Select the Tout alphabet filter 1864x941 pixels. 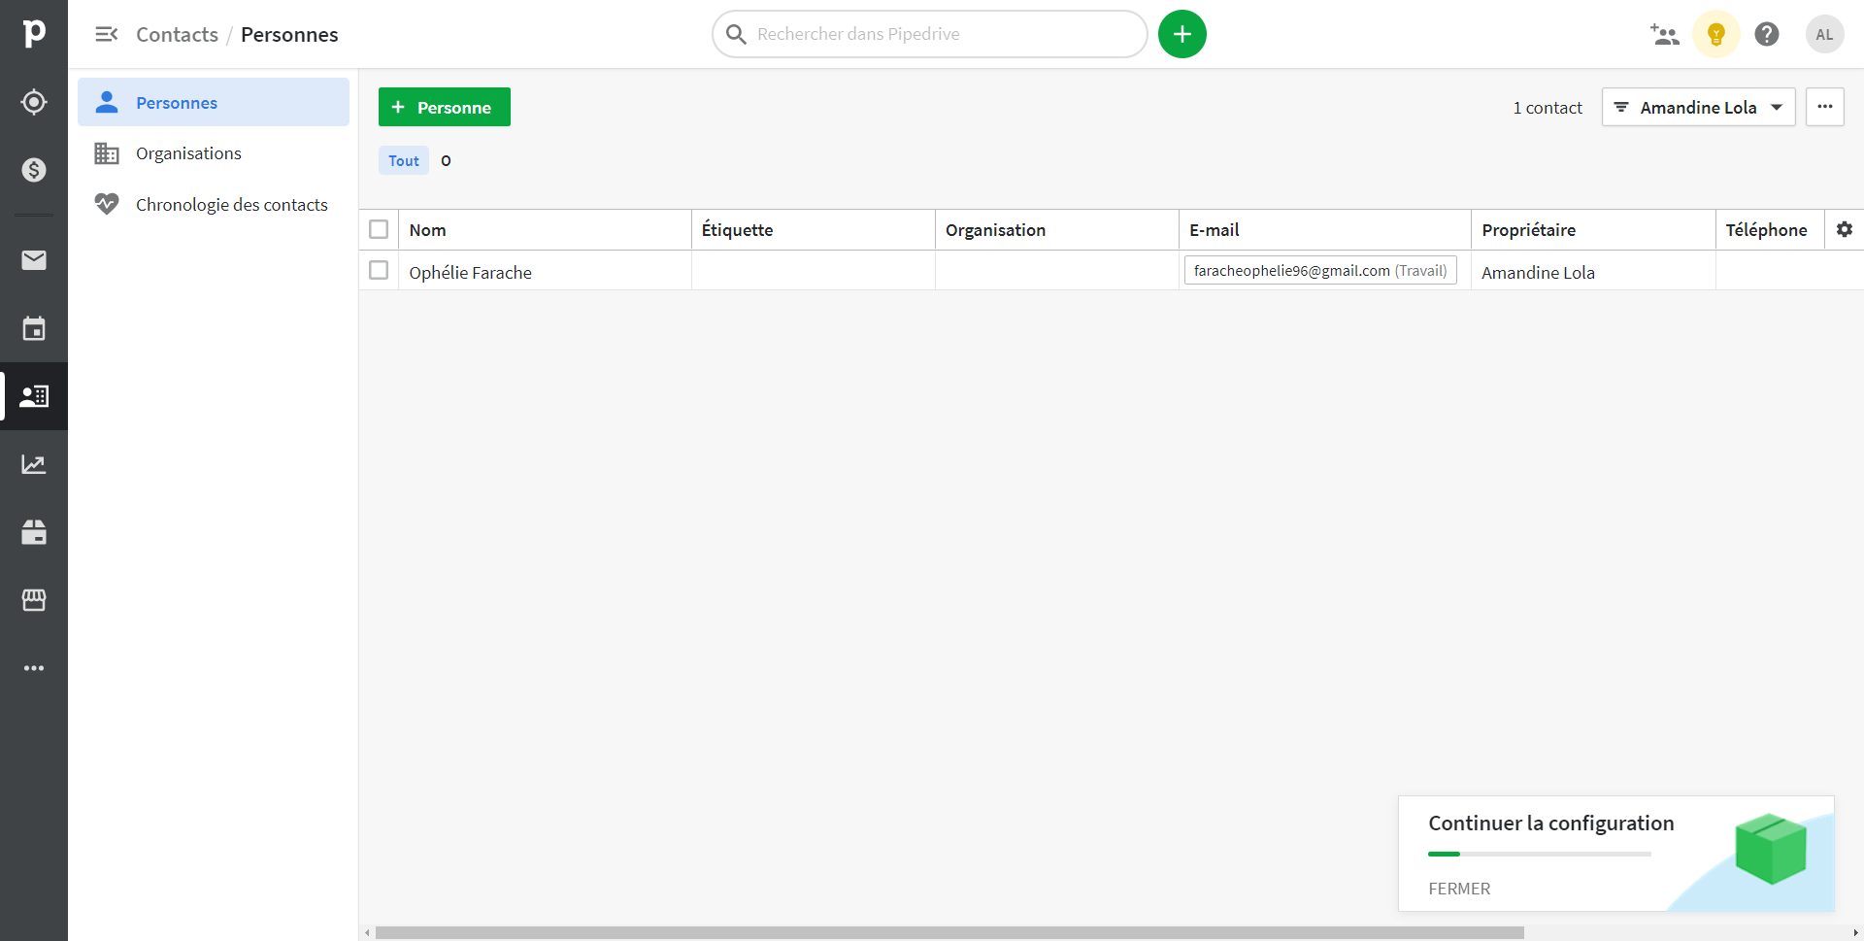click(404, 160)
